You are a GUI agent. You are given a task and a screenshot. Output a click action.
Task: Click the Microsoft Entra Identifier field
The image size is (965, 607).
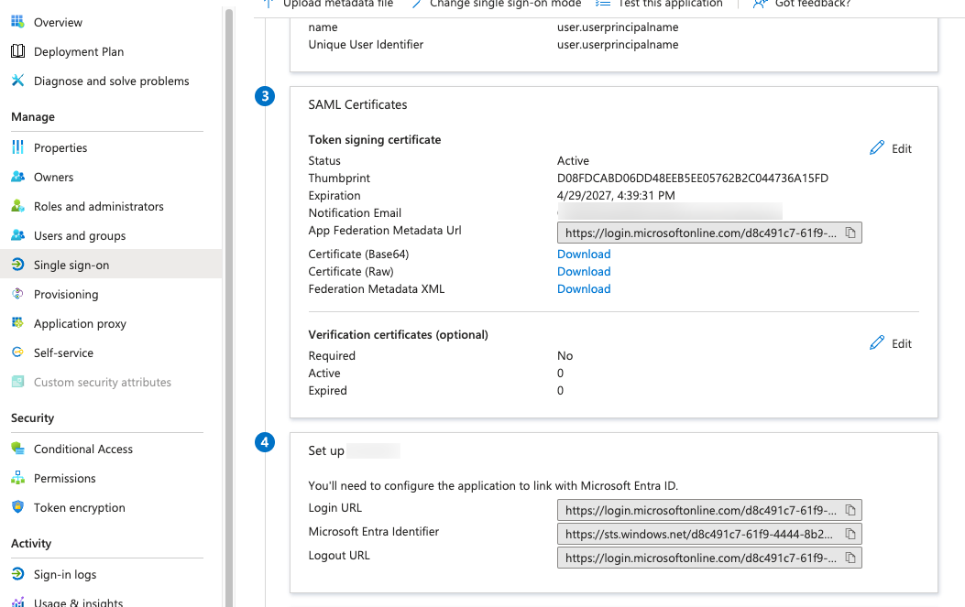709,534
